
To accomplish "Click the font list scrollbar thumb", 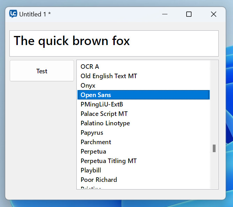I will tap(214, 148).
